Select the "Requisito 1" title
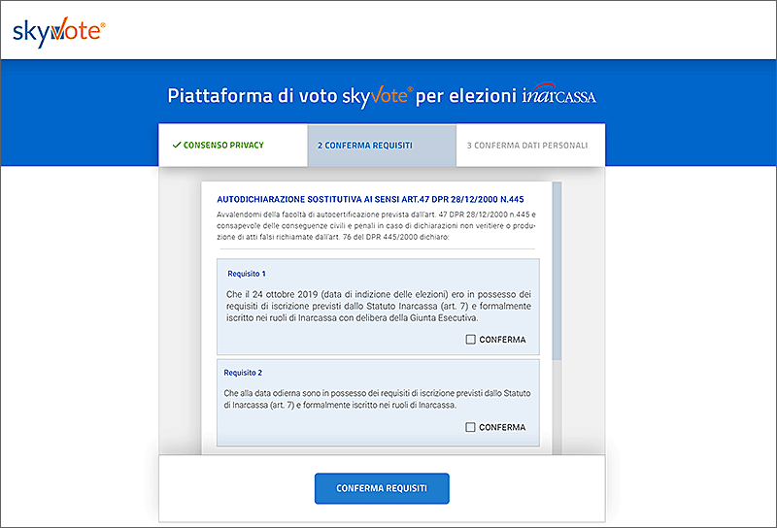Viewport: 777px width, 528px height. point(247,274)
